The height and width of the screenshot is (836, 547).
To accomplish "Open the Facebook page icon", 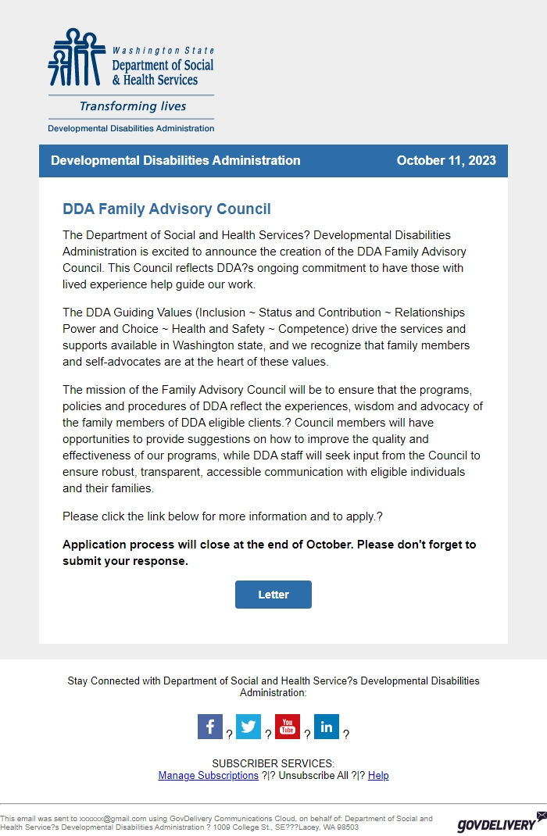I will [209, 726].
